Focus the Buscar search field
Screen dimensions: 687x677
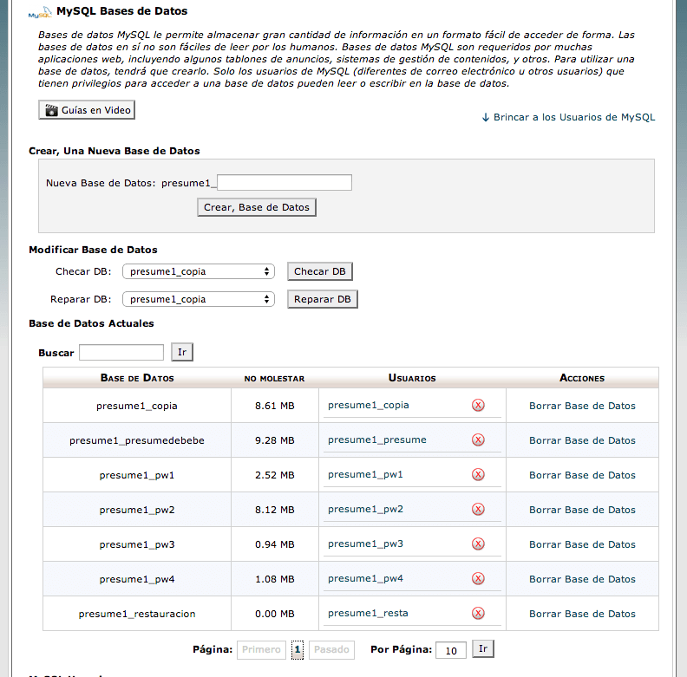click(x=121, y=353)
